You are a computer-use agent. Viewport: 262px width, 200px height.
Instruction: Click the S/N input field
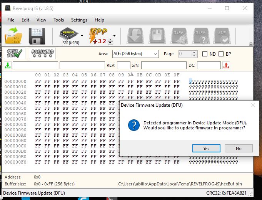click(164, 66)
